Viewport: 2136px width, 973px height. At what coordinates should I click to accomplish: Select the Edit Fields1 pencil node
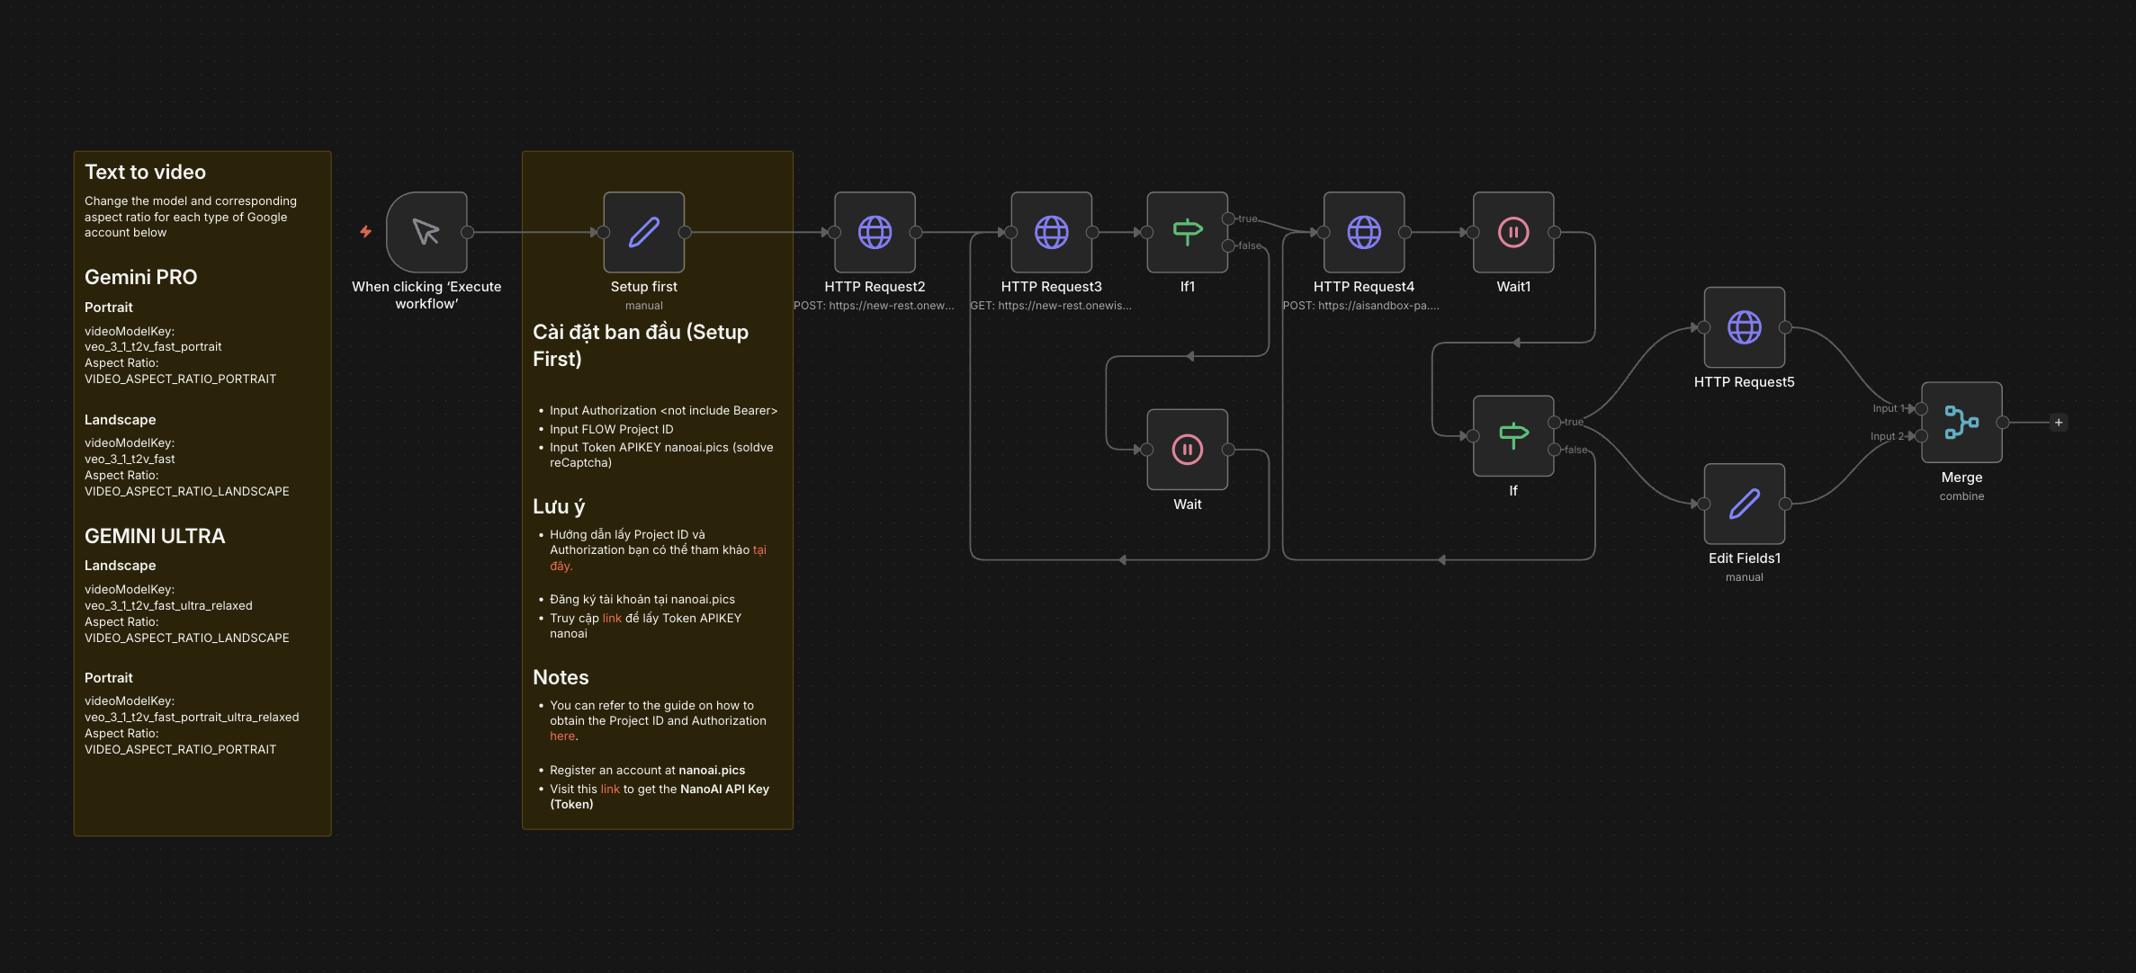1744,504
